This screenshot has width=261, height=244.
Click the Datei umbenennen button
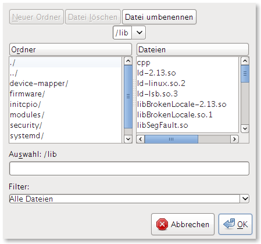159,17
